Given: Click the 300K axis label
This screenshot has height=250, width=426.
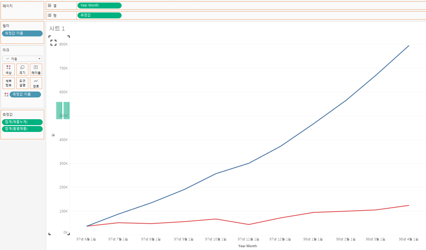Looking at the screenshot, I should [63, 164].
